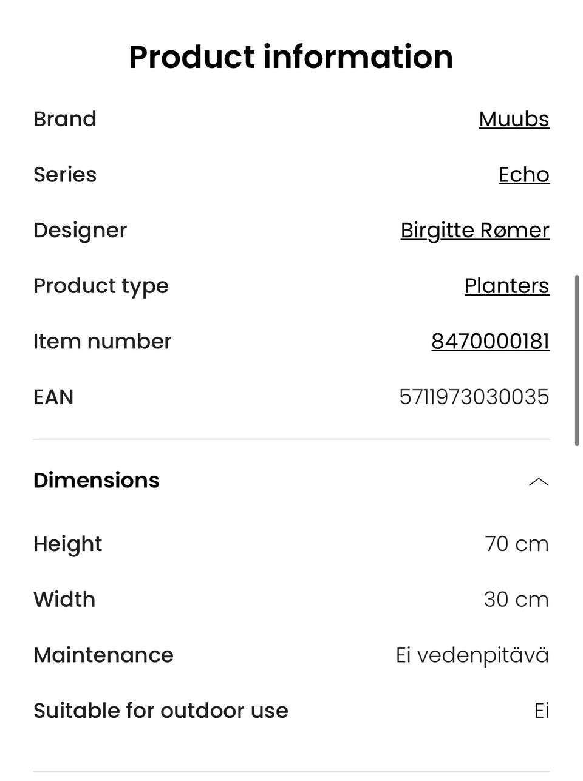
Task: Click the 30 cm width value
Action: pos(516,600)
